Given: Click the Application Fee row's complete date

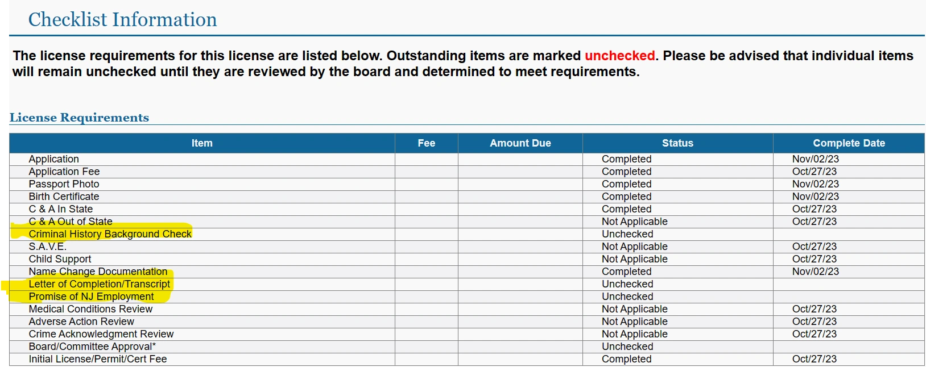Looking at the screenshot, I should pyautogui.click(x=815, y=172).
